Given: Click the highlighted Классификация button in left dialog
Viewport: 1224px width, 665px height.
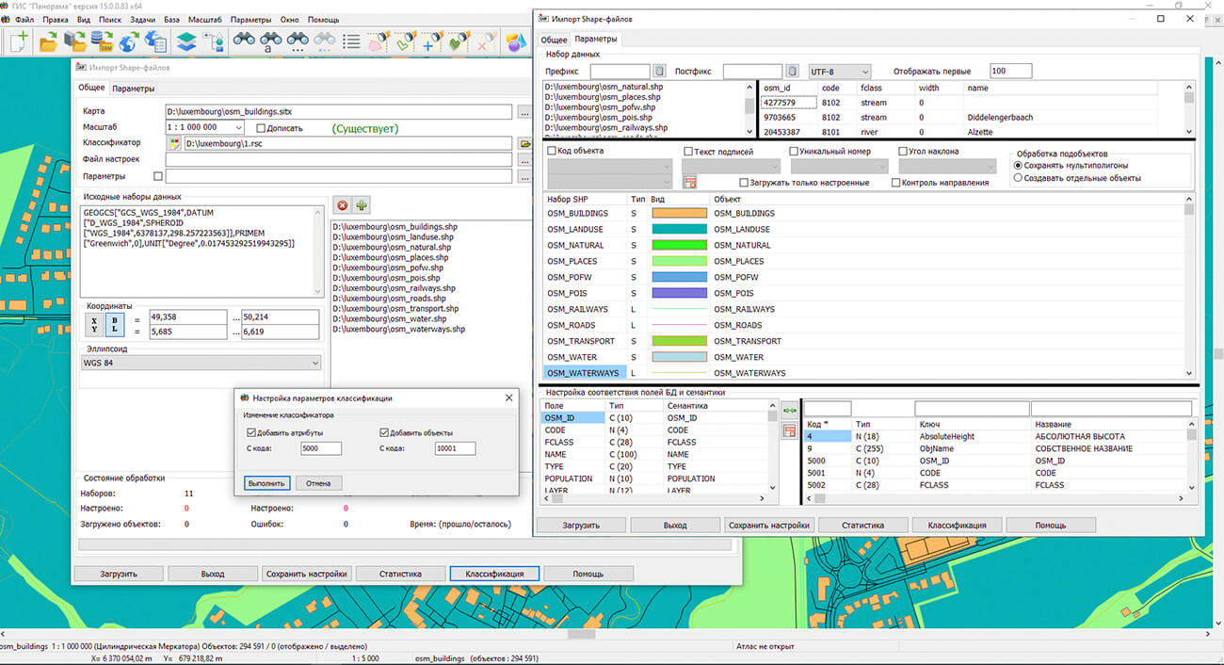Looking at the screenshot, I should pos(493,574).
